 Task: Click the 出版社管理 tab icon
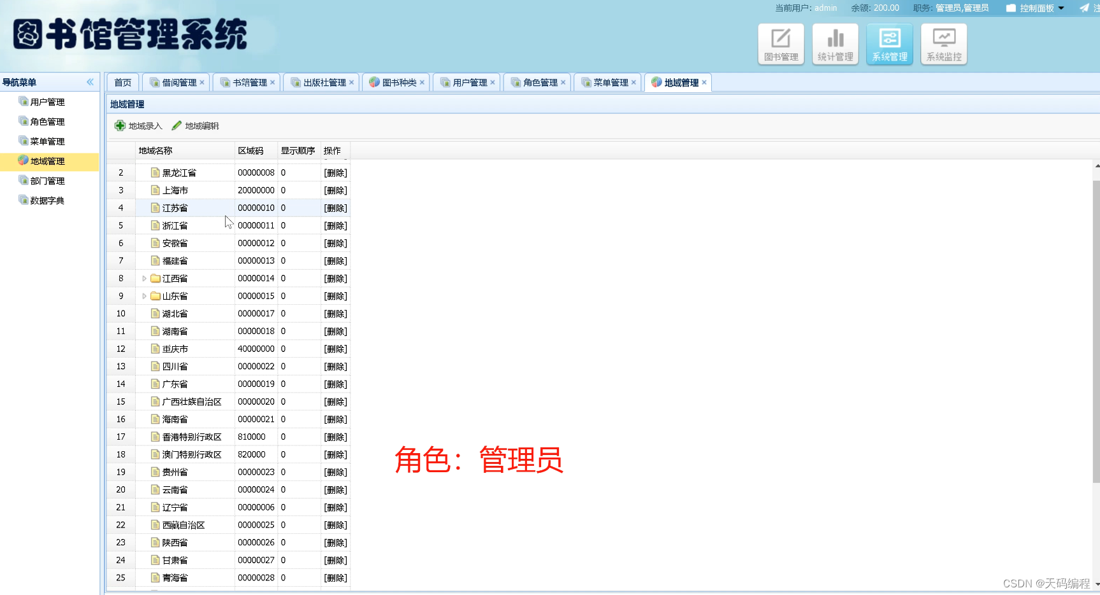tap(296, 83)
